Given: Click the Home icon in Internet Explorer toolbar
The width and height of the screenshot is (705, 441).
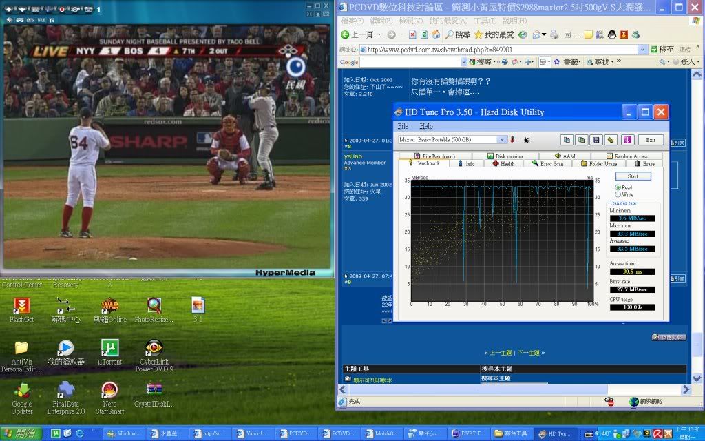Looking at the screenshot, I should pyautogui.click(x=436, y=34).
